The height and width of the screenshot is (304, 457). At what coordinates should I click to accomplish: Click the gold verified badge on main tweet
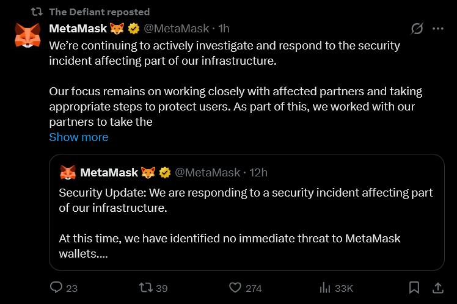[134, 29]
